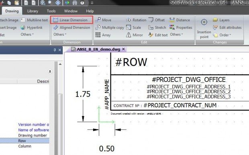Image resolution: width=249 pixels, height=155 pixels.
Task: Click the 0.50 dimension text
Action: (x=107, y=149)
